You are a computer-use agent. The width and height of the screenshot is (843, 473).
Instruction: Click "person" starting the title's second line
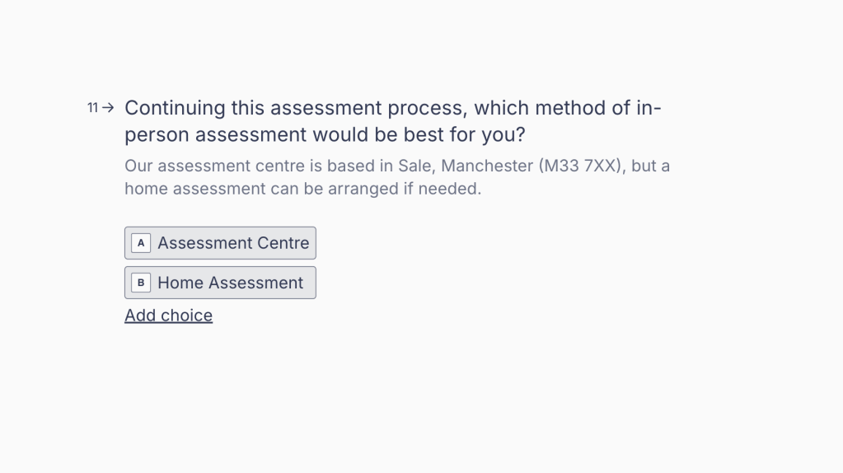pyautogui.click(x=157, y=134)
